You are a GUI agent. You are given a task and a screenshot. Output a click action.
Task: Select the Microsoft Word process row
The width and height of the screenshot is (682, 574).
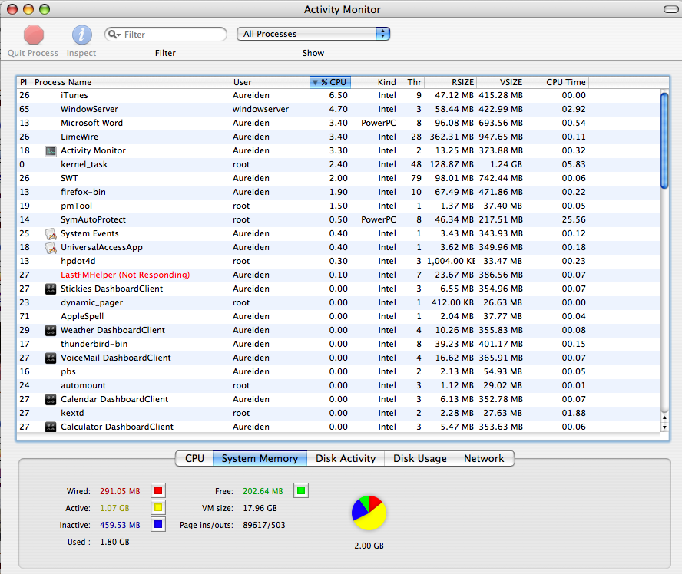339,123
